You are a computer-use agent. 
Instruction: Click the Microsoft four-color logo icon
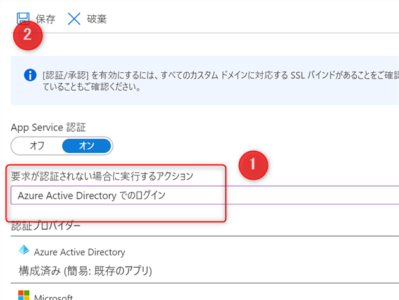pyautogui.click(x=24, y=296)
